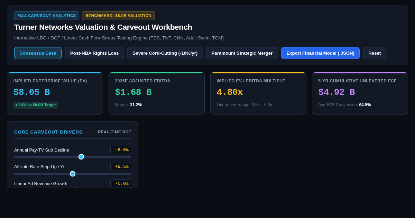The height and width of the screenshot is (218, 415).
Task: Click the Implied EV / EBITDA Multiple label
Action: [x=251, y=81]
